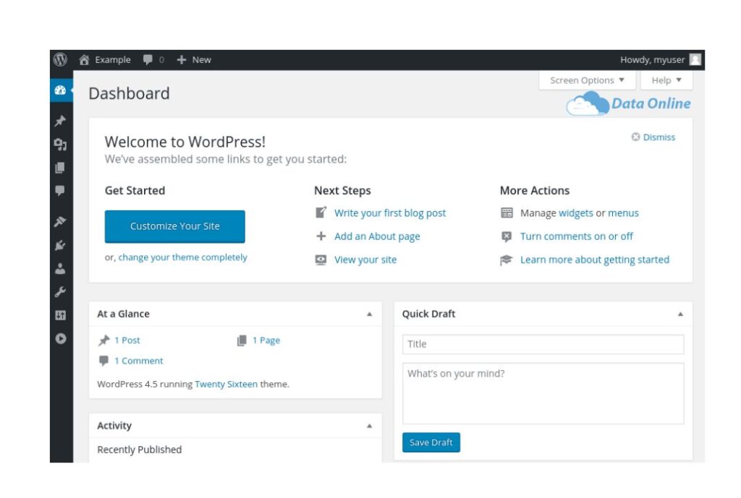Open the WordPress logo menu
This screenshot has width=741, height=498.
(x=60, y=59)
